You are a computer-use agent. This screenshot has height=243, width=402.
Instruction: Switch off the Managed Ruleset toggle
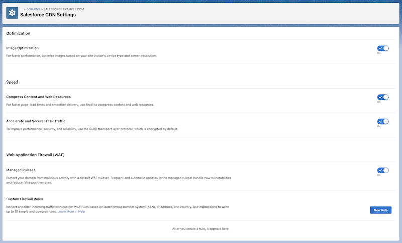[x=383, y=170]
